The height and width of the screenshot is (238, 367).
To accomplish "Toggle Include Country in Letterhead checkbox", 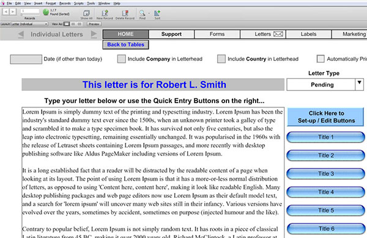I will point(221,59).
